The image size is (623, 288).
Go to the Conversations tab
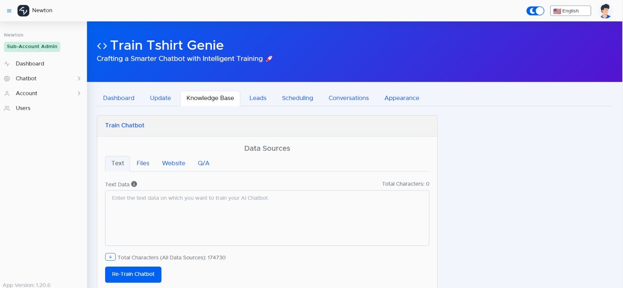coord(348,98)
